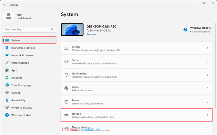217x135 pixels.
Task: Click the desktop wallpaper thumbnail
Action: (72, 30)
